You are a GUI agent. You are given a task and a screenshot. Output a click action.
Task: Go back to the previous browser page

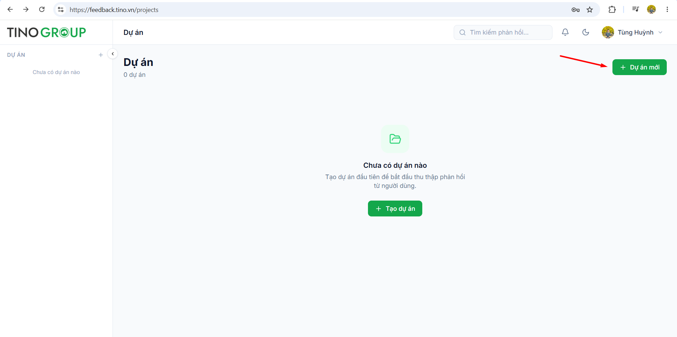click(10, 10)
